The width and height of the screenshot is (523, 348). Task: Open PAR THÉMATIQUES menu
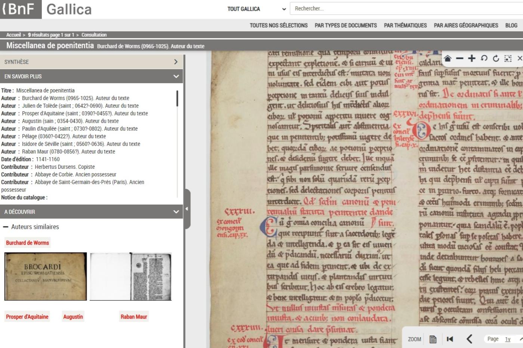(405, 25)
